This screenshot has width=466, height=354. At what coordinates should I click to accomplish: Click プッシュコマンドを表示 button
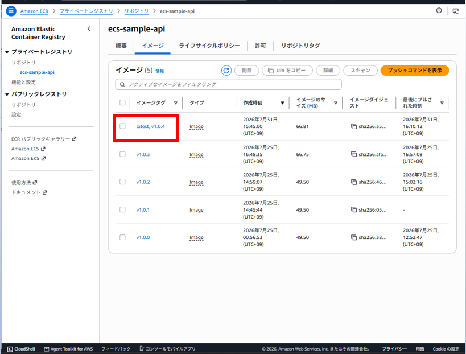coord(415,71)
